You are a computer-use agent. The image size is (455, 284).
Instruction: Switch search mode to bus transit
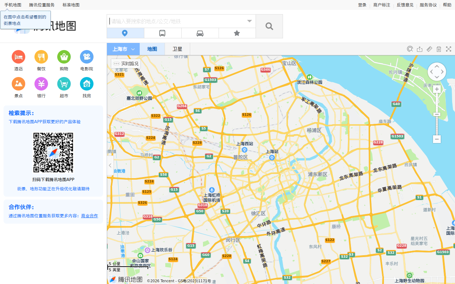162,33
